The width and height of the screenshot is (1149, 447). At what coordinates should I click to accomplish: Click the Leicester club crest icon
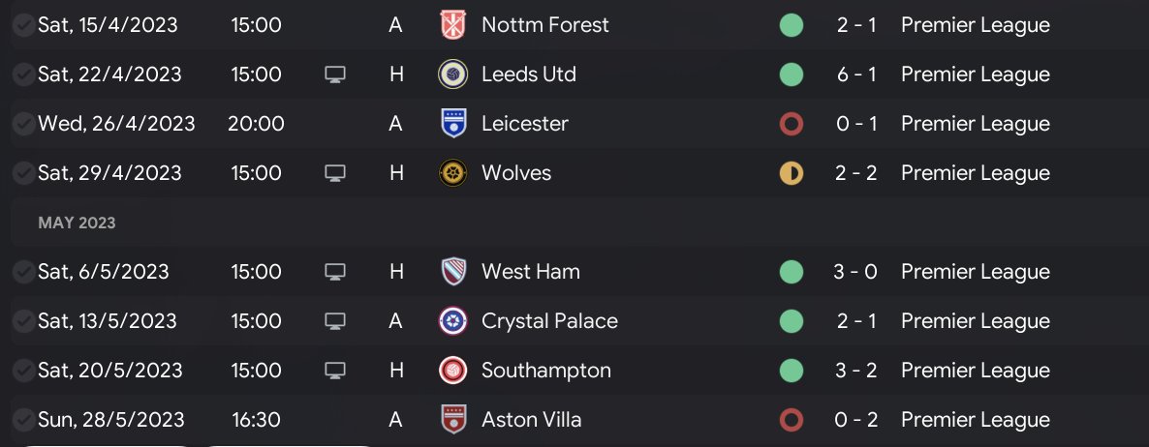[452, 124]
